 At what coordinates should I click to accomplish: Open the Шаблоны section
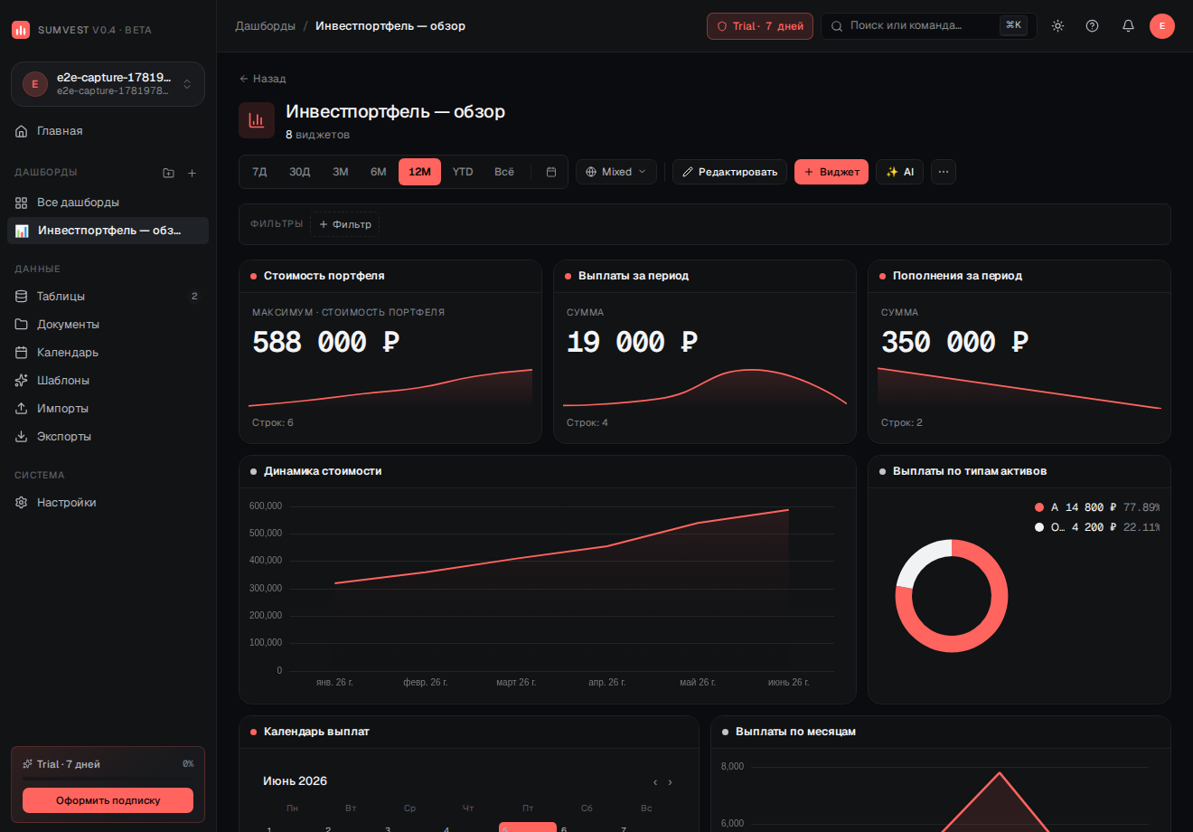(x=108, y=381)
